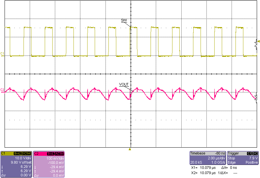This screenshot has height=178, width=260.
Task: Open the C2 channel descriptor box
Action: point(49,164)
